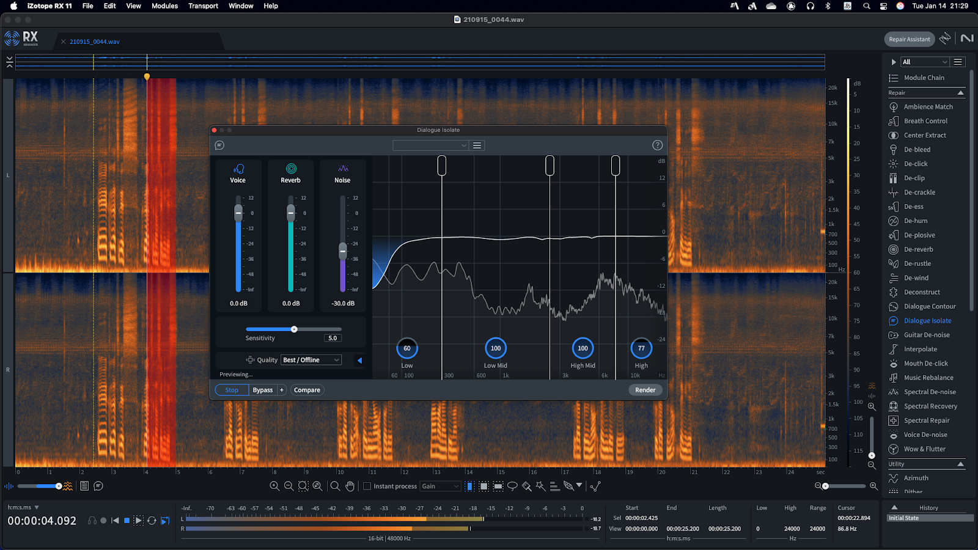Open the Repair Assistant

910,39
